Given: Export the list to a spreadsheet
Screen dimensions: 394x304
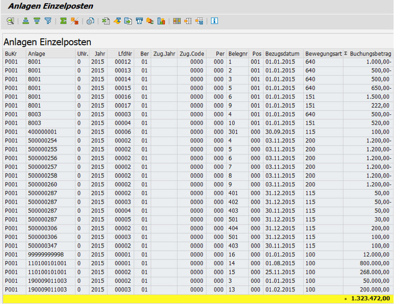Looking at the screenshot, I should coord(106,21).
